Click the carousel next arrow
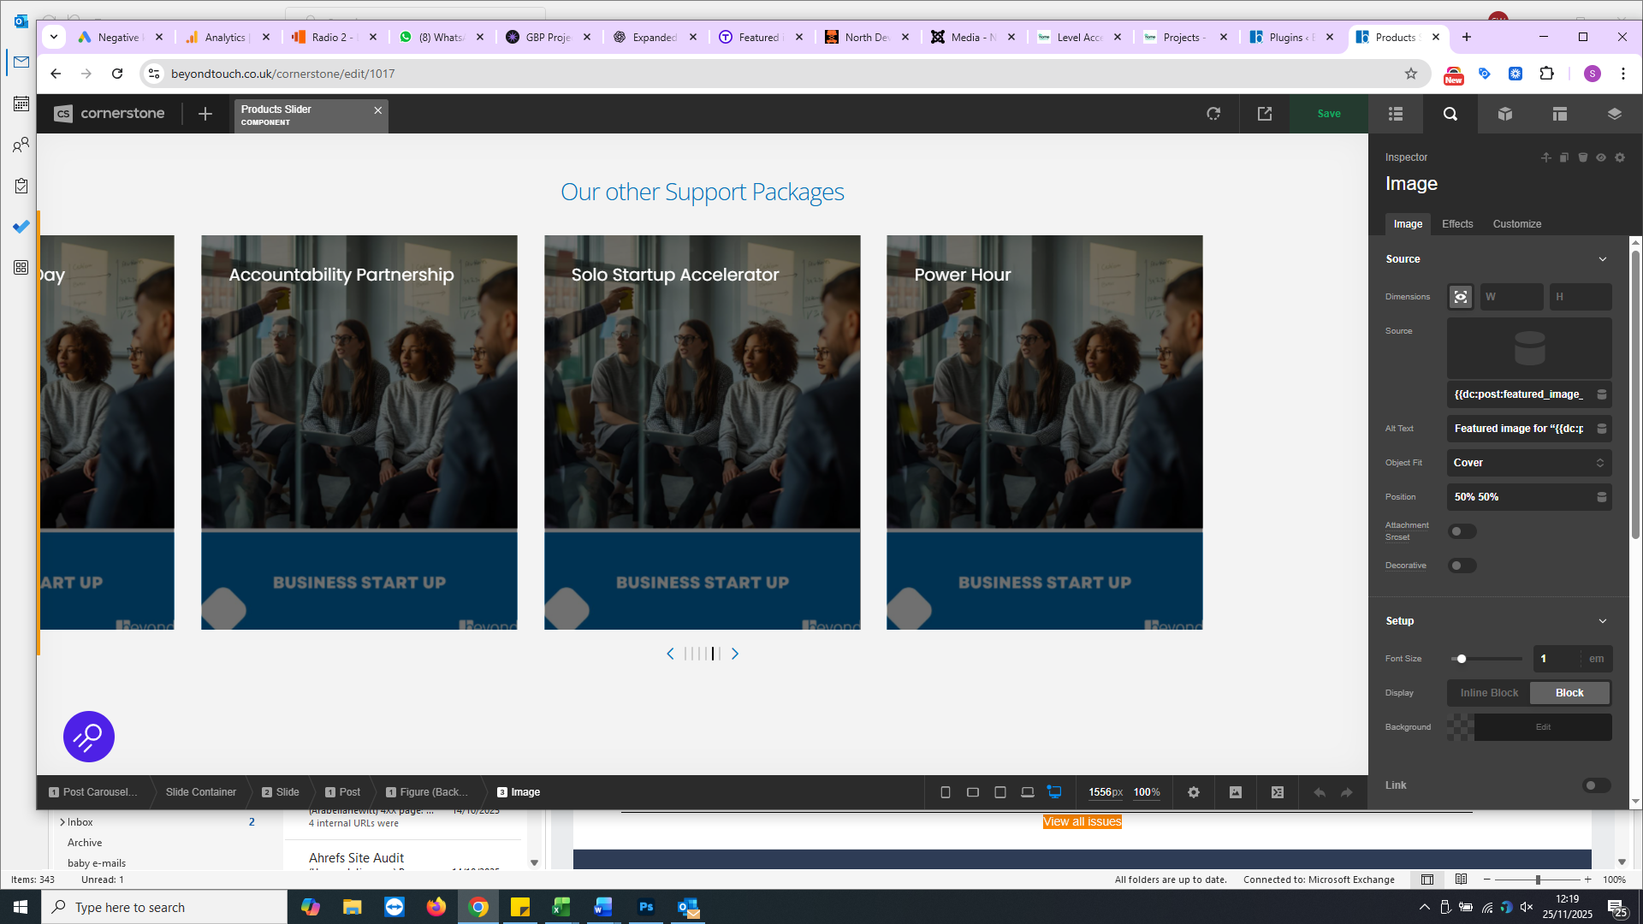 click(x=735, y=654)
